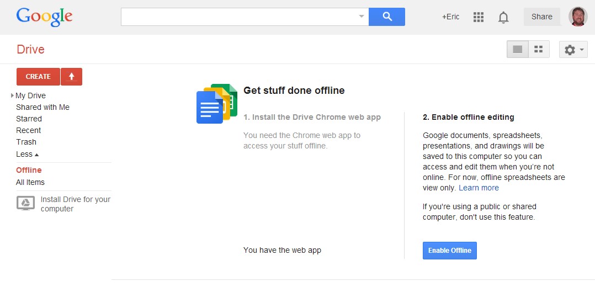595x292 pixels.
Task: Click the blue search magnifier button
Action: coord(386,17)
